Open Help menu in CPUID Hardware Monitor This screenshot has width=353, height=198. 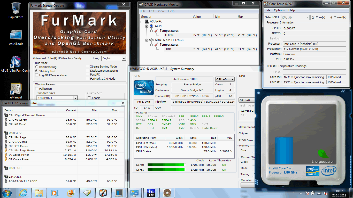[x=171, y=11]
